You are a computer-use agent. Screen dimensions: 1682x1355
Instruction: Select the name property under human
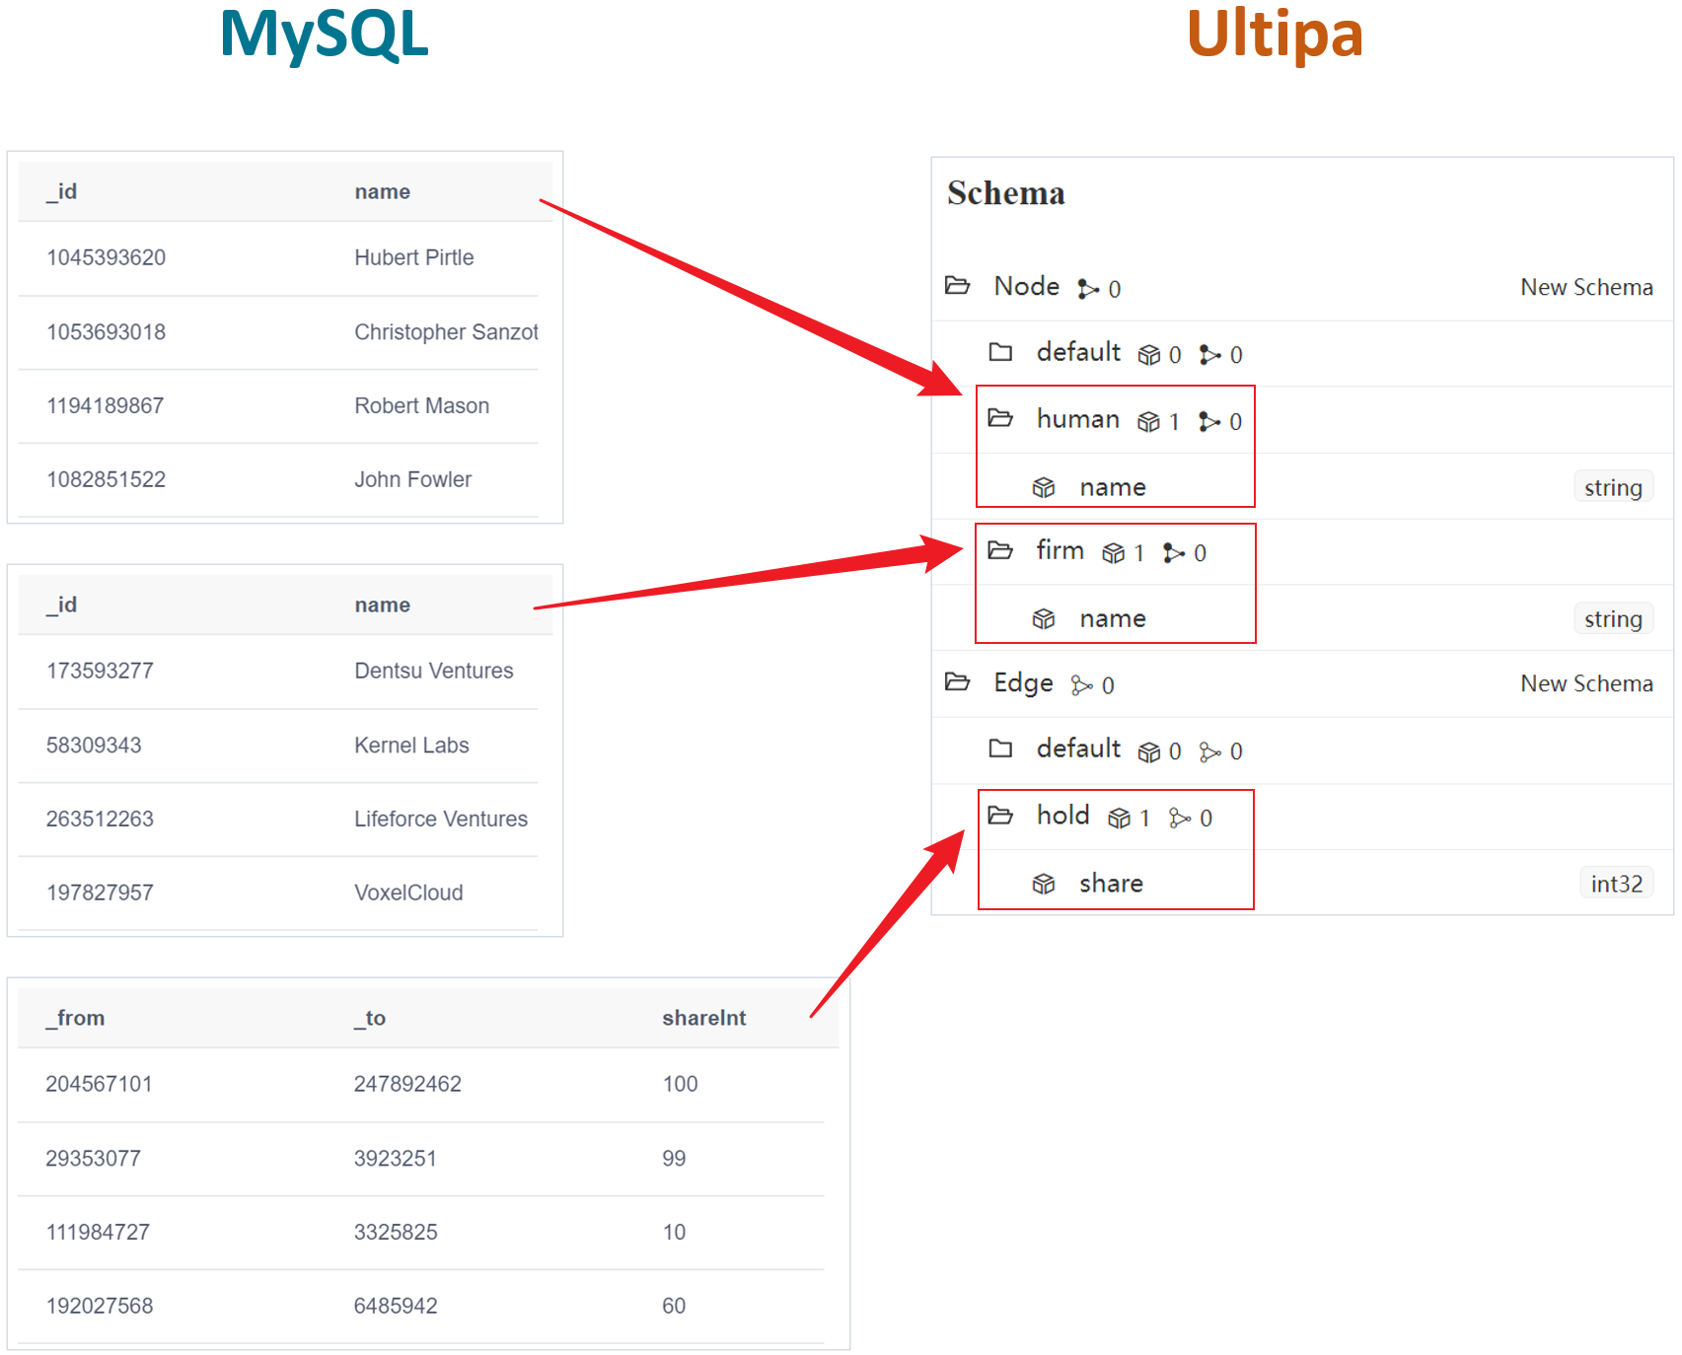click(x=1113, y=487)
